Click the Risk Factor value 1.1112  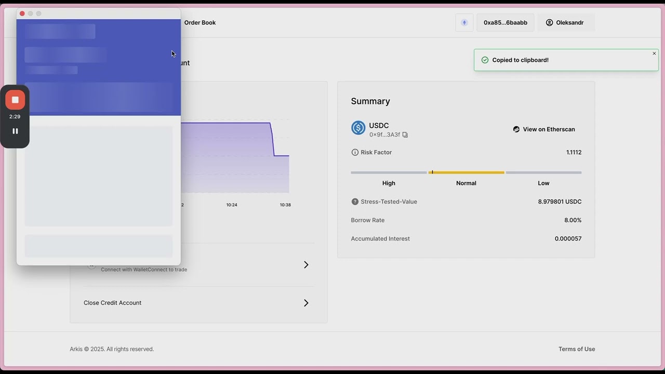(574, 152)
